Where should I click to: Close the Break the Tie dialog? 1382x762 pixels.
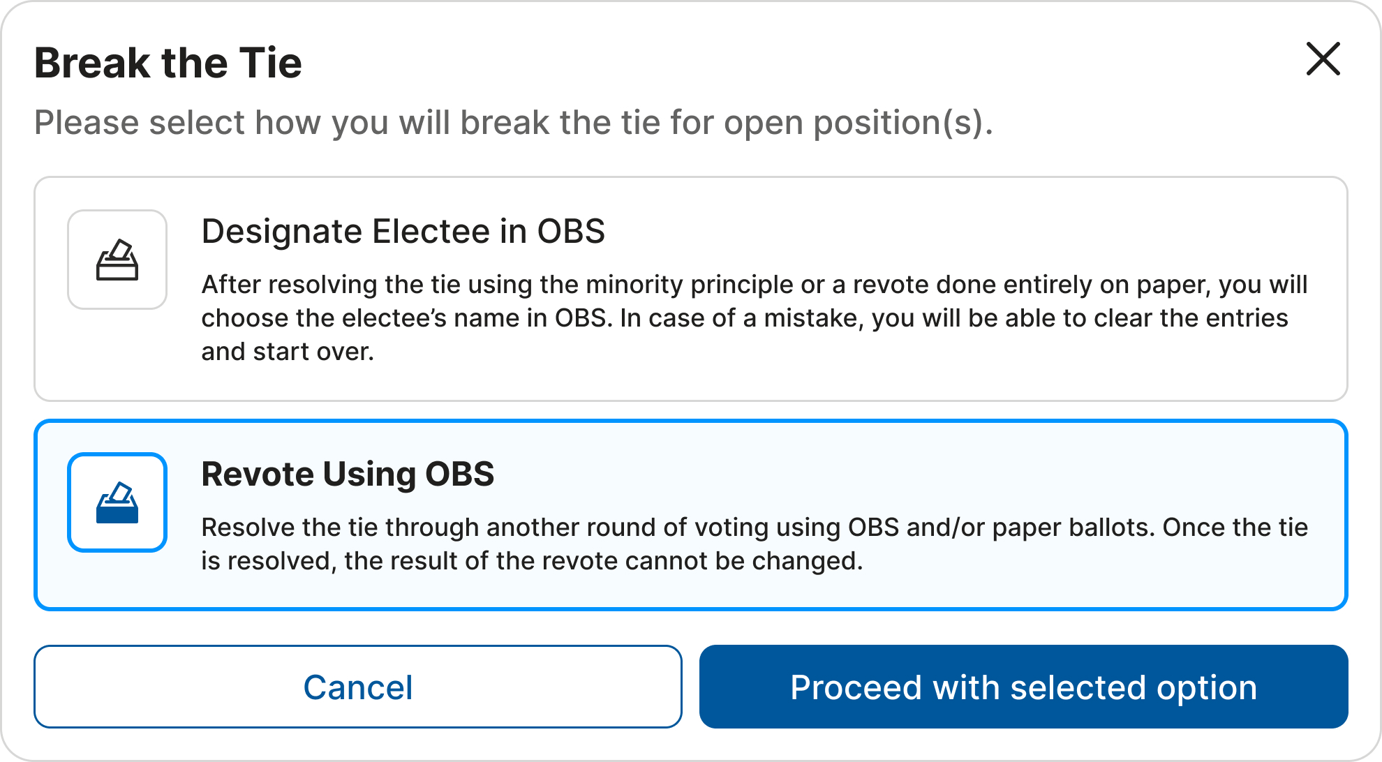(1323, 59)
